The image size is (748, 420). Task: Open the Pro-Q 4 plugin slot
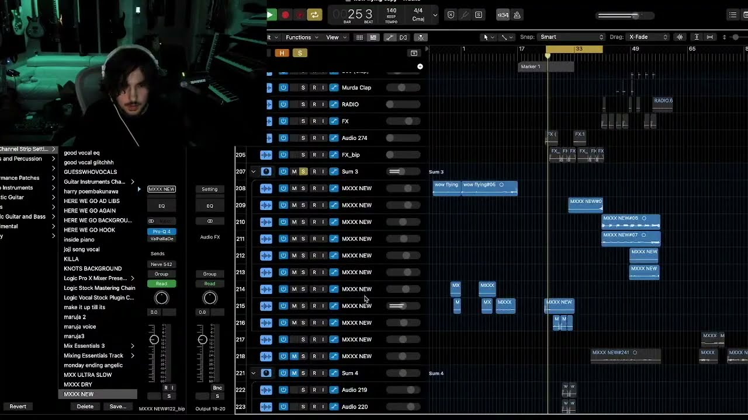(161, 232)
